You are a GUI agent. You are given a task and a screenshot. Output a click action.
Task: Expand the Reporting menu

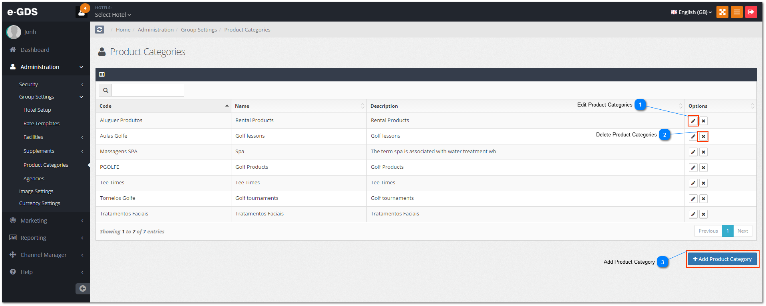[46, 238]
